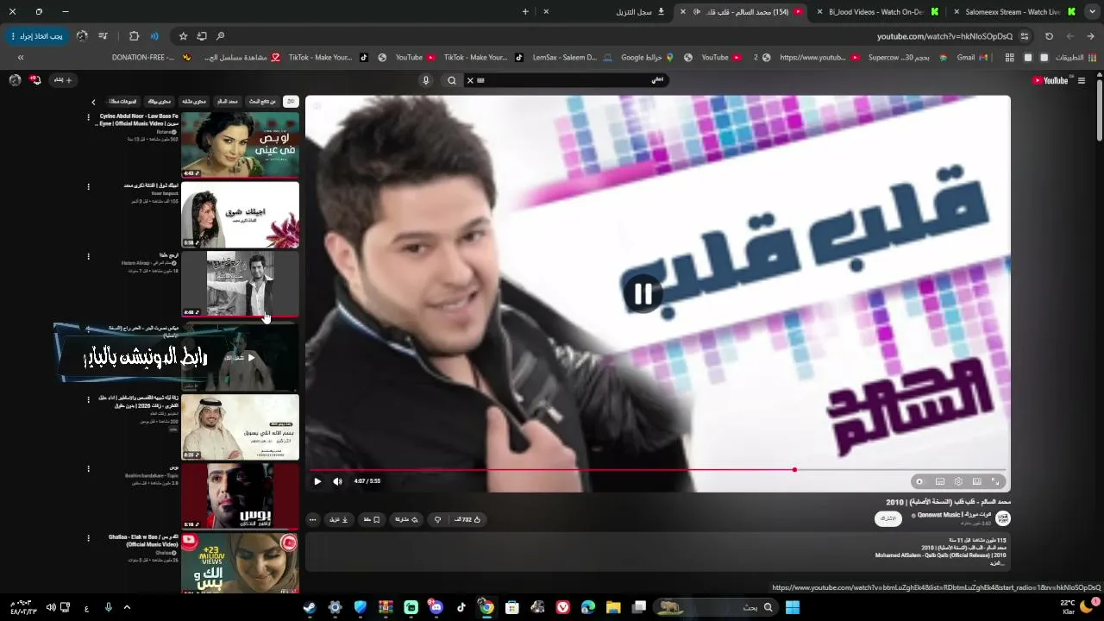Open the YouTube account avatar menu
Screen dimensions: 1104x621
click(15, 79)
